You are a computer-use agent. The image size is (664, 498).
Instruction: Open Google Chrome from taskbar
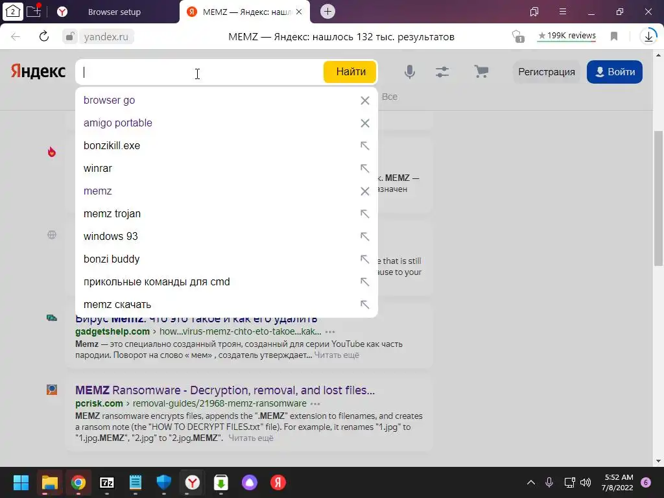pyautogui.click(x=78, y=482)
